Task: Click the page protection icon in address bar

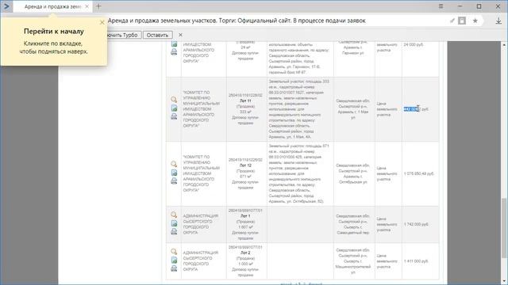Action: (462, 21)
